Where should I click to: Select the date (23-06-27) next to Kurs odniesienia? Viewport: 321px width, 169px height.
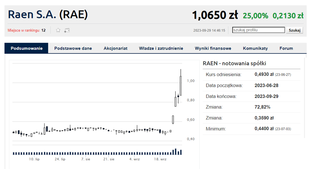(x=283, y=74)
